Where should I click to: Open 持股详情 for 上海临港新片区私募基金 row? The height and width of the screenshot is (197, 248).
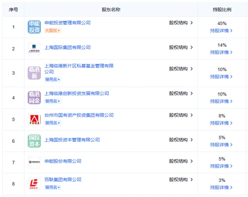[x=221, y=77]
